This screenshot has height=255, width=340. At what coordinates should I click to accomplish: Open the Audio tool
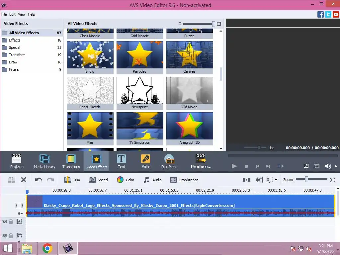152,180
